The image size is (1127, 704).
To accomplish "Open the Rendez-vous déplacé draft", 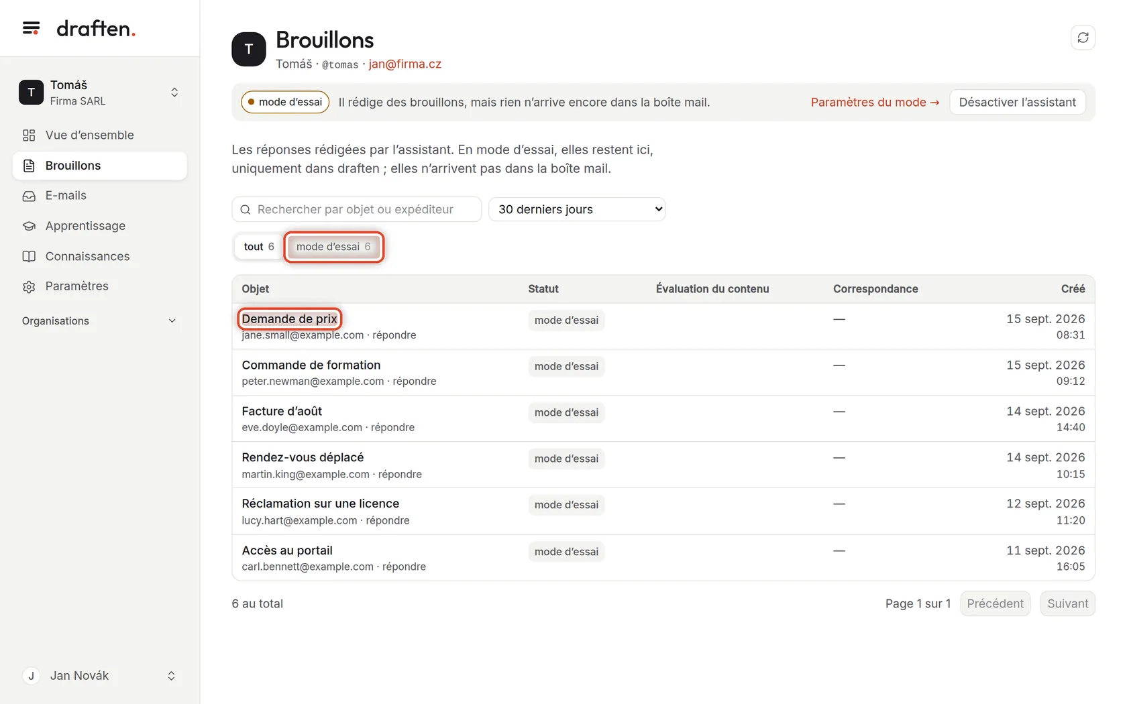I will click(x=303, y=458).
